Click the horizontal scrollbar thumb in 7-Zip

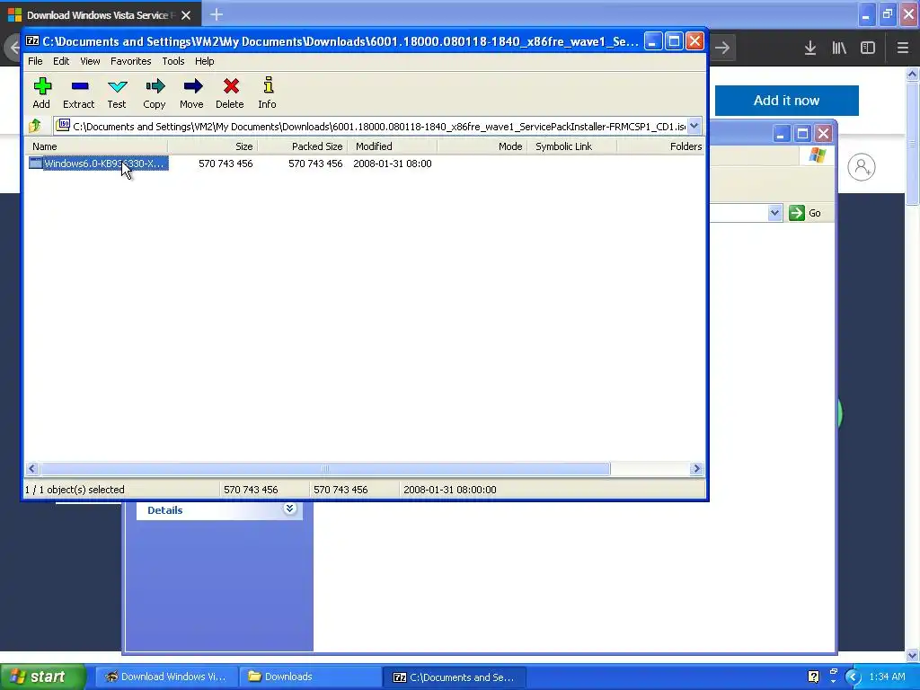pyautogui.click(x=325, y=468)
